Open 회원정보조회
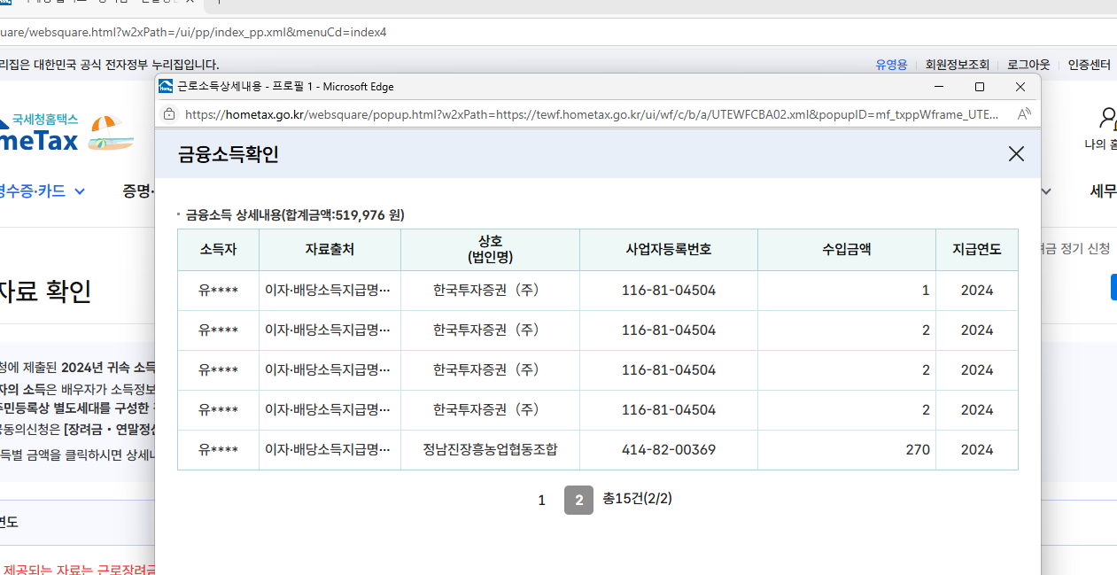The height and width of the screenshot is (575, 1117). tap(958, 64)
